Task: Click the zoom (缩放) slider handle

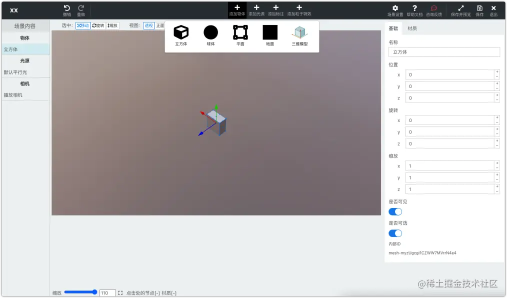Action: click(x=94, y=292)
